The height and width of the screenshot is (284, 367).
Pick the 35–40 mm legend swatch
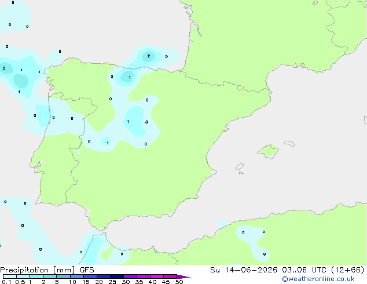click(144, 276)
